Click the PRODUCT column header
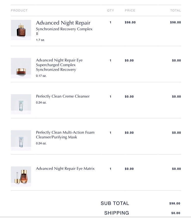191x218 pixels. point(19,10)
